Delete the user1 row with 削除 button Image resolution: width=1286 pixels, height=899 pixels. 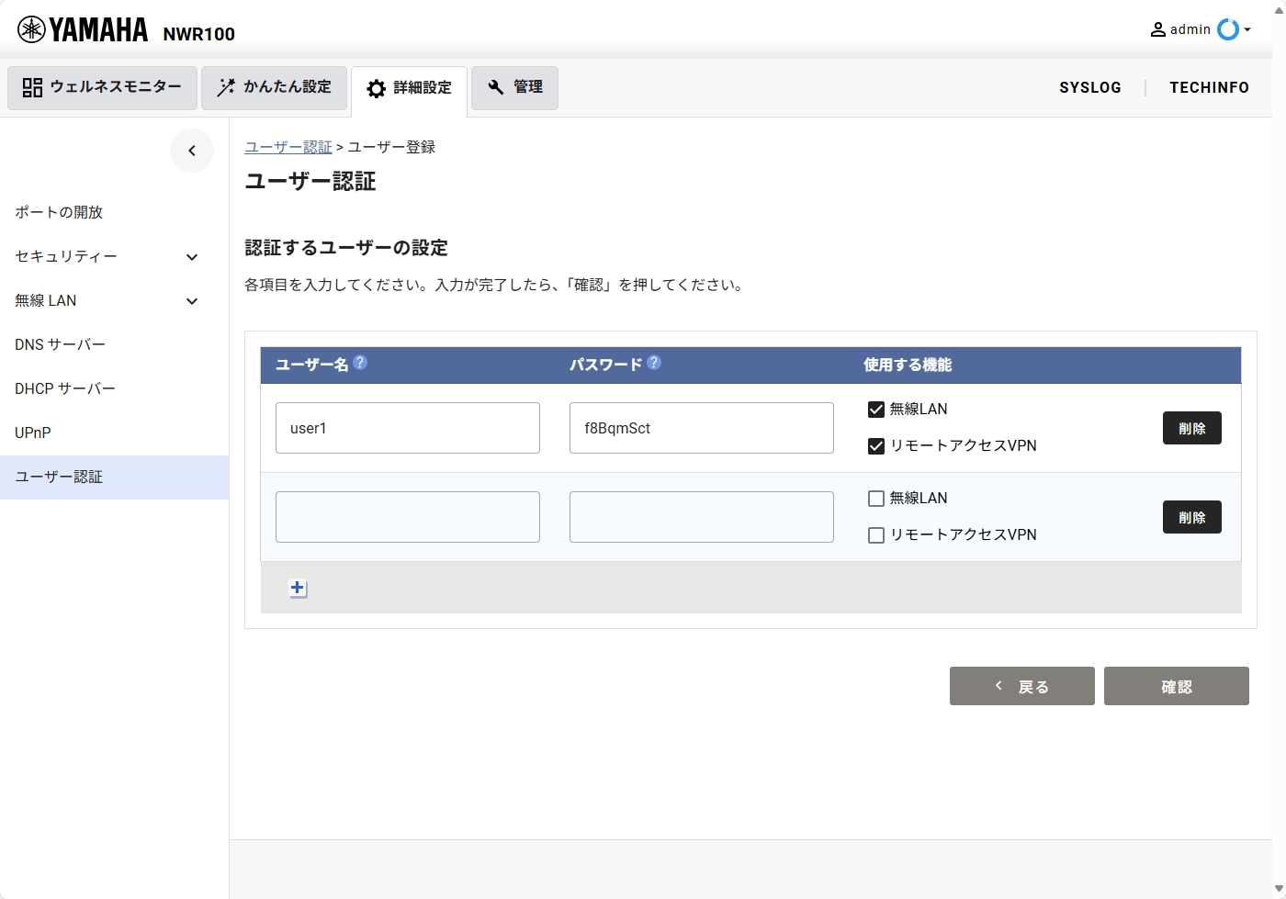click(x=1191, y=428)
